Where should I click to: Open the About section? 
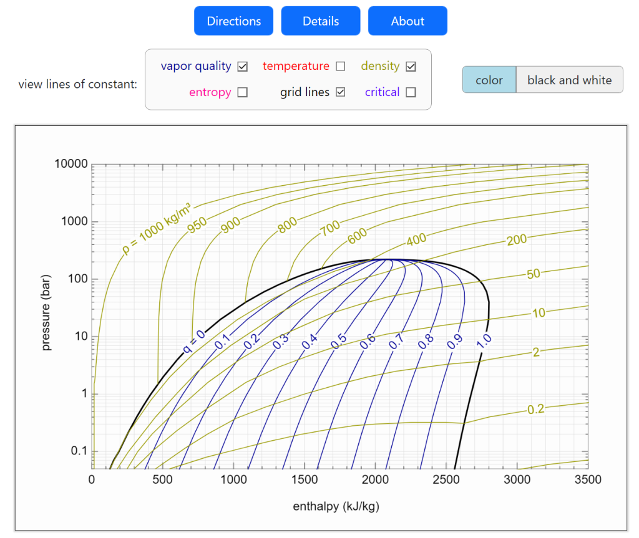pyautogui.click(x=407, y=21)
